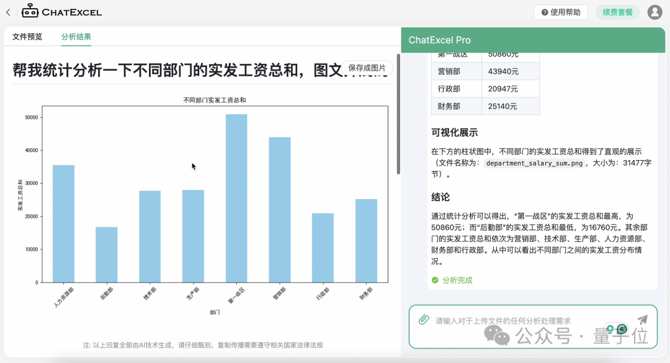Click the green Grammarly icon in input box
Viewport: 670px width, 363px height.
pyautogui.click(x=622, y=329)
